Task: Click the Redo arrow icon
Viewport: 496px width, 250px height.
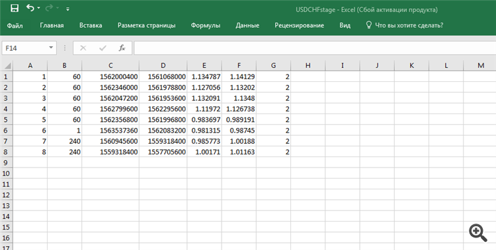Action: pyautogui.click(x=49, y=8)
